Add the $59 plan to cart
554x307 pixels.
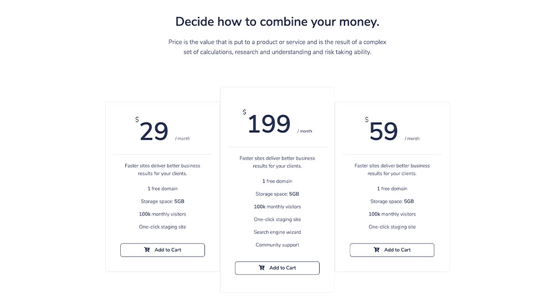[x=392, y=250]
